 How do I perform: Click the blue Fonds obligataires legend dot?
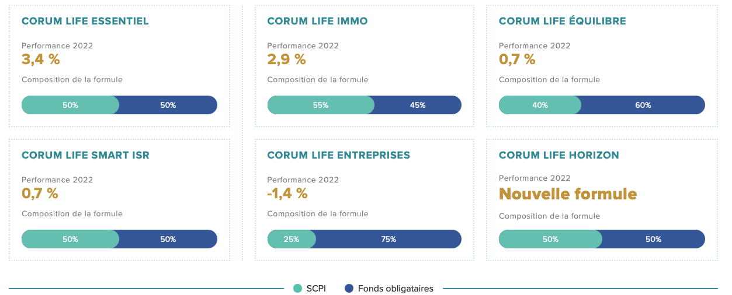(349, 288)
